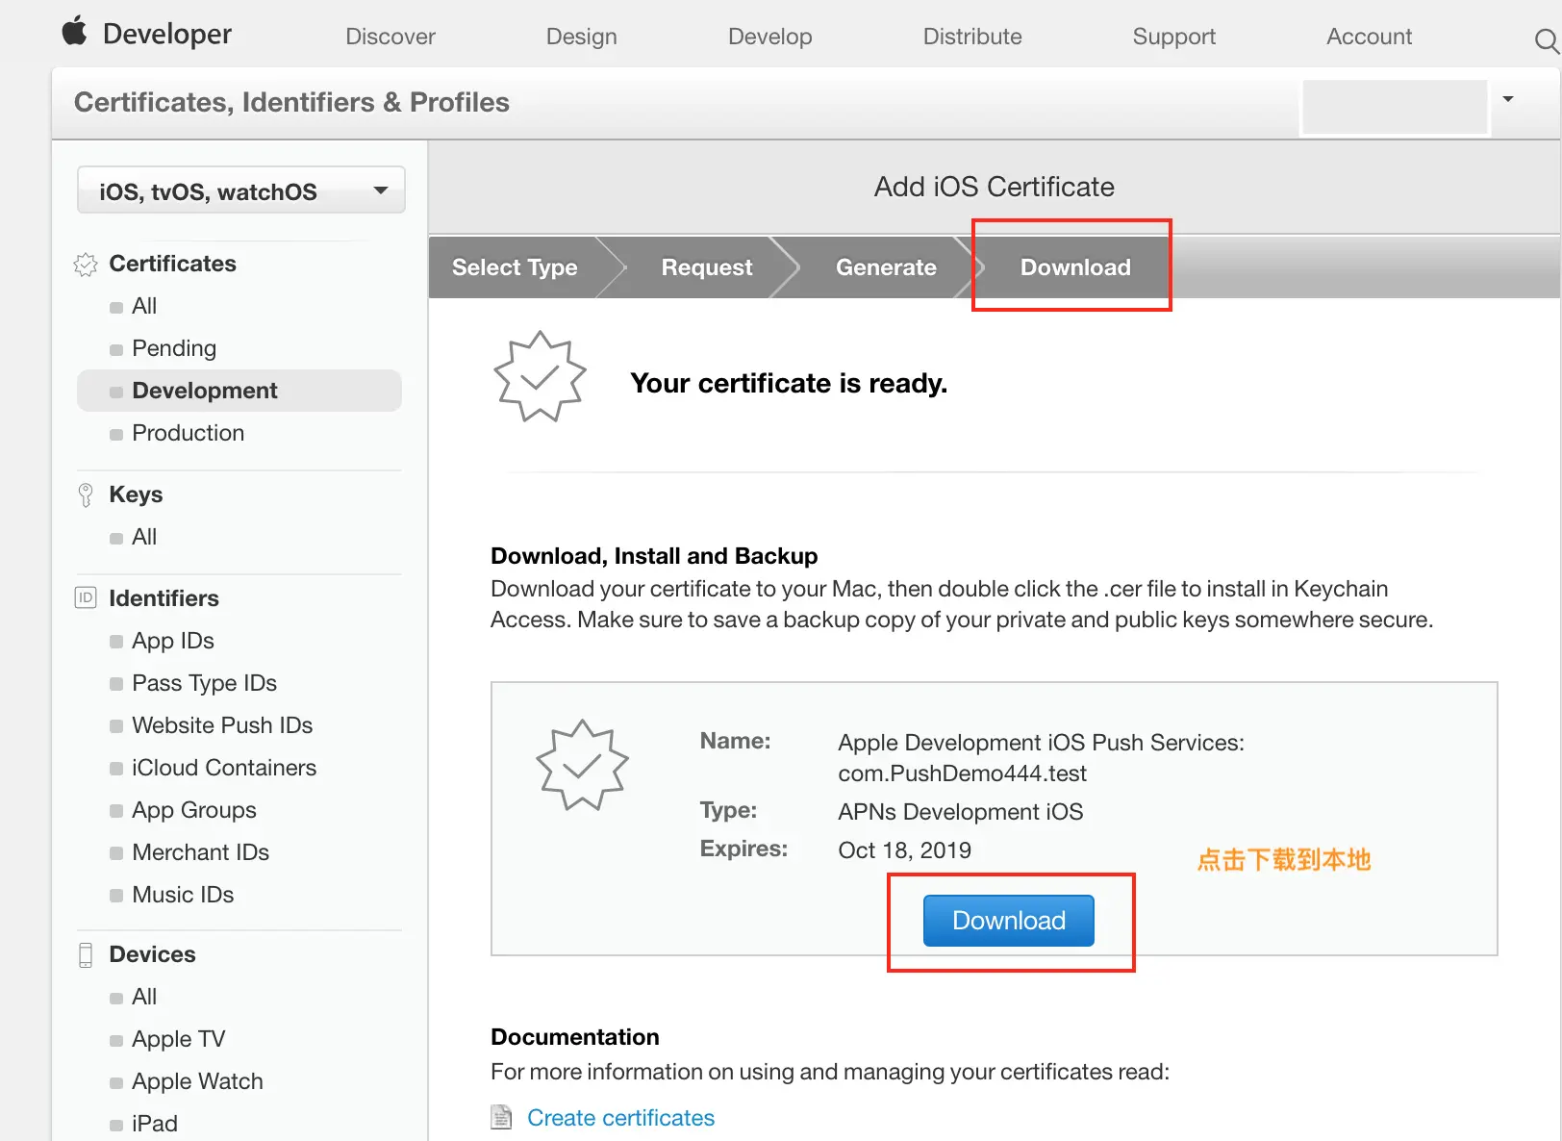Open the iOS, tvOS, watchOS platform dropdown
Screen dimensions: 1562x1141
pyautogui.click(x=241, y=190)
